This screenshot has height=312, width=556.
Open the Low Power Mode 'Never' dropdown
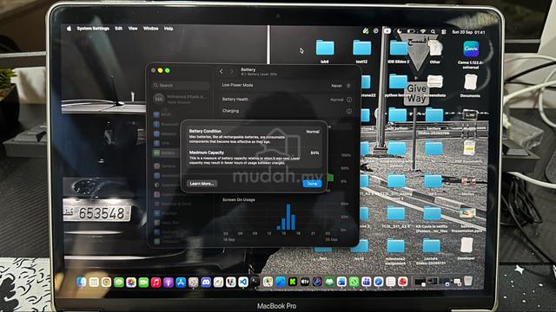[341, 86]
